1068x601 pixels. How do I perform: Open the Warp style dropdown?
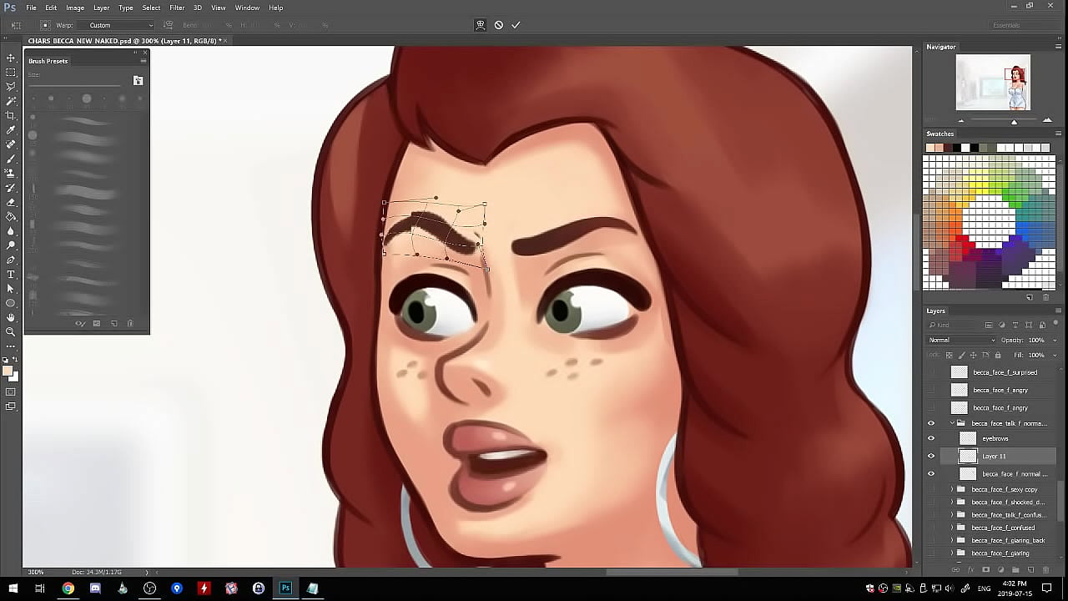click(120, 25)
